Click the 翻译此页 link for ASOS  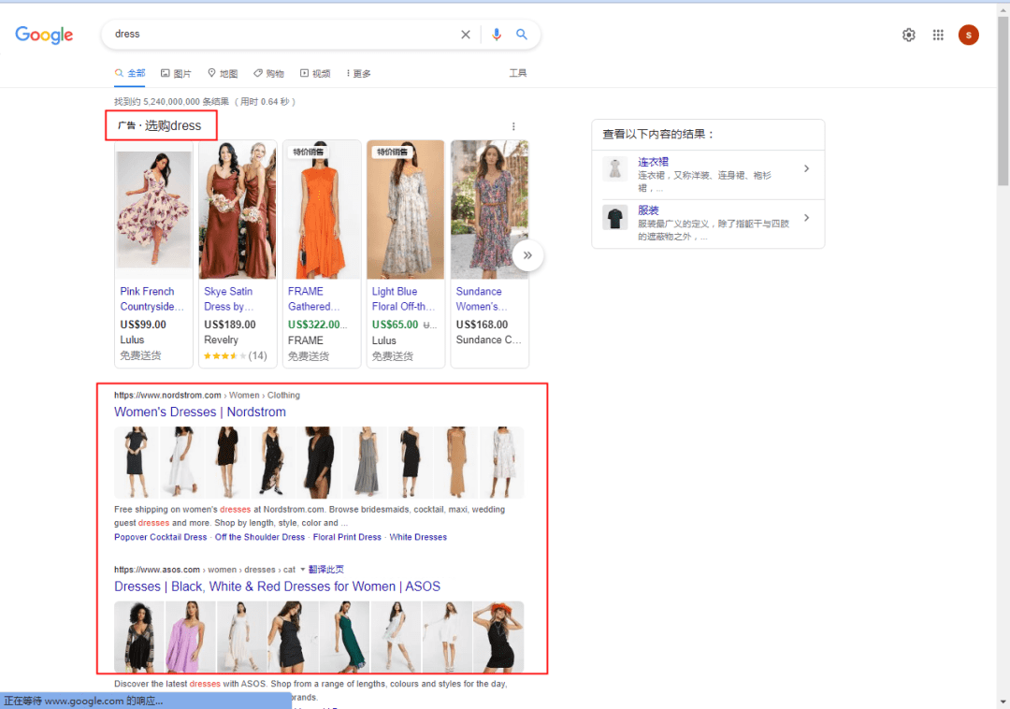pyautogui.click(x=325, y=569)
